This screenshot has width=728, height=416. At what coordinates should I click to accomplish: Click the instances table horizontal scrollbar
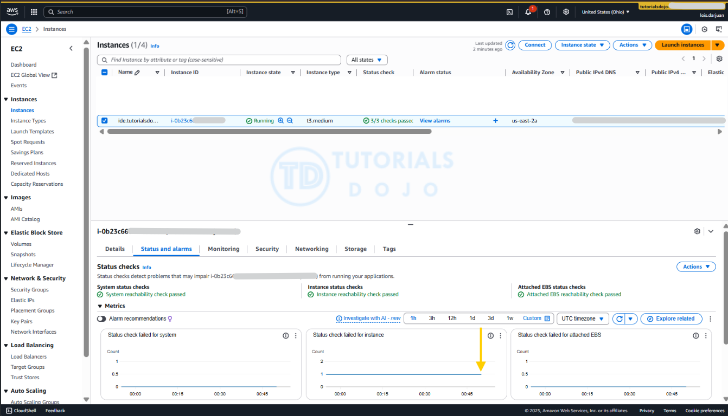click(x=269, y=131)
